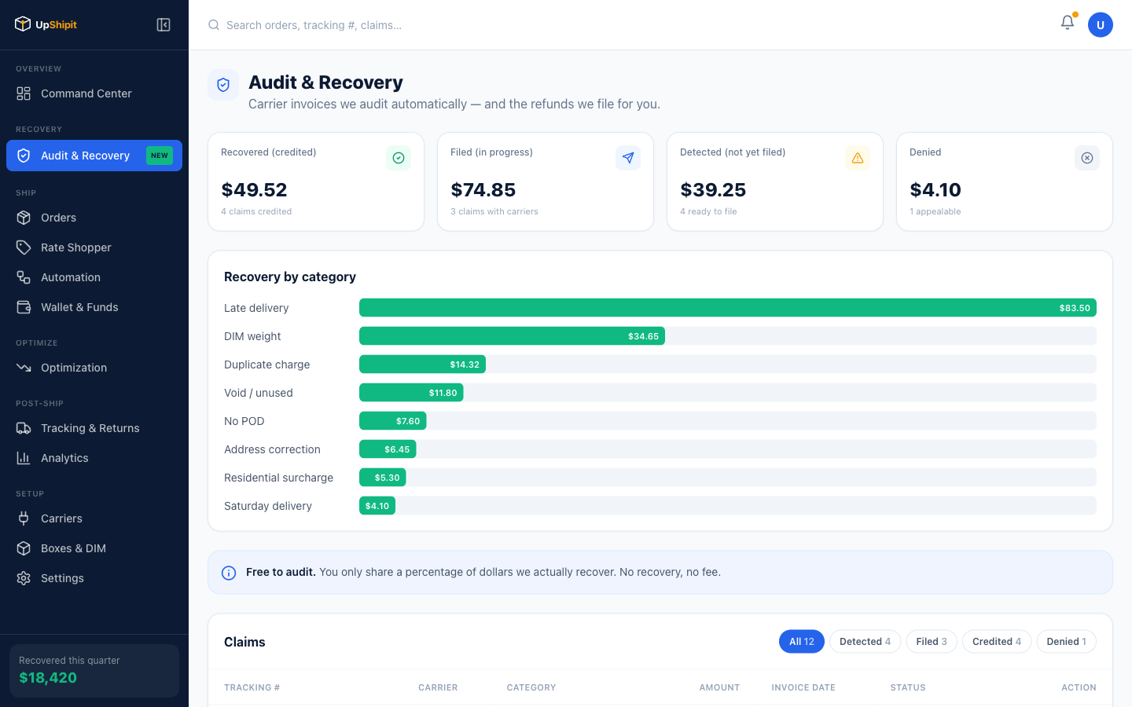The image size is (1132, 707).
Task: Click the Recovered check-circle icon
Action: tap(399, 158)
